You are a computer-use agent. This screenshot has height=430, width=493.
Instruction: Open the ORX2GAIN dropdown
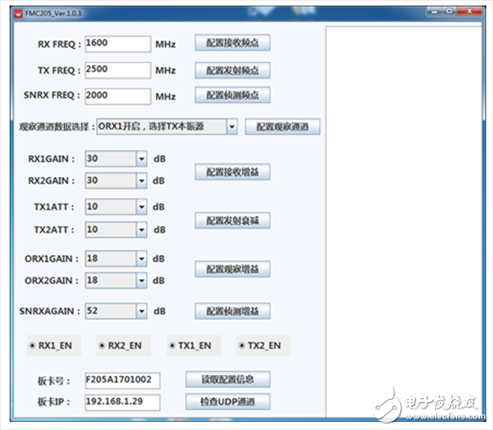[x=116, y=280]
